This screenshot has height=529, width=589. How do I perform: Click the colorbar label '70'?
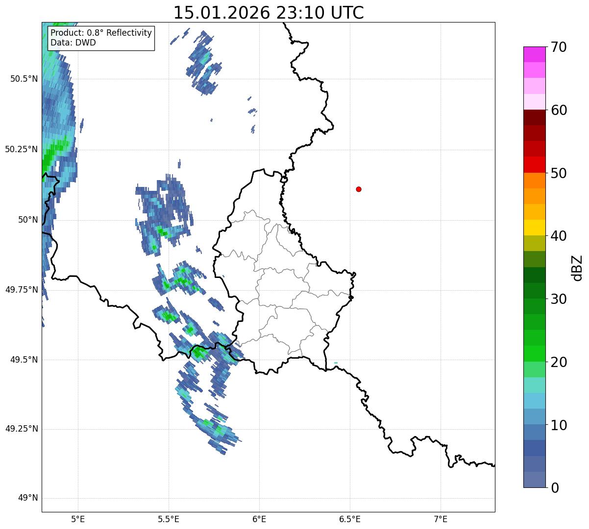pyautogui.click(x=559, y=47)
